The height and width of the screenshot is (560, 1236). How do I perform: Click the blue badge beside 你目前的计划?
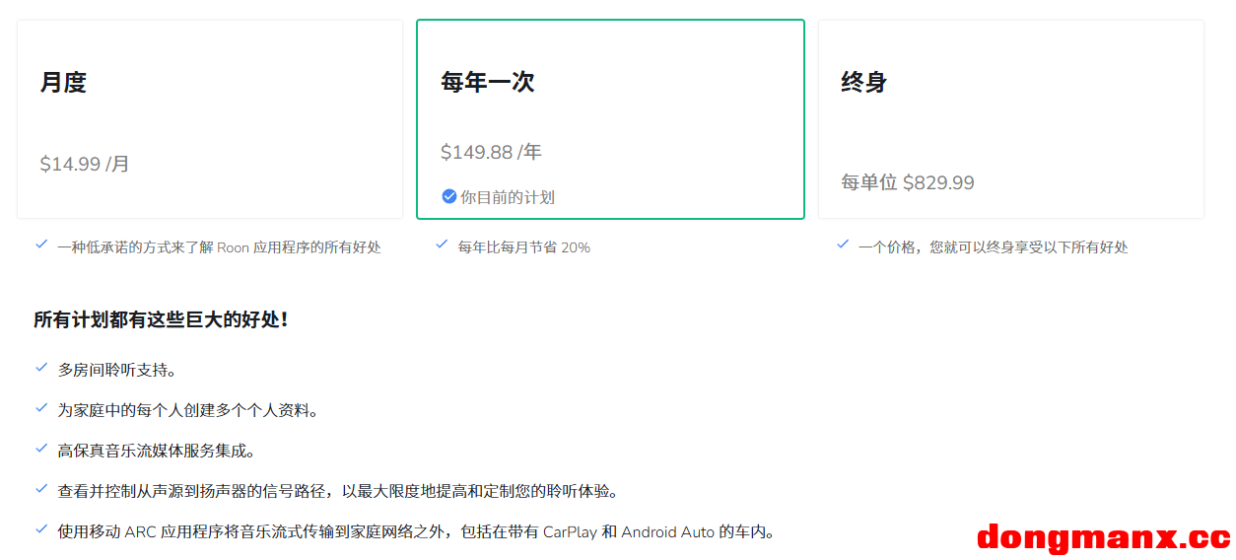coord(449,196)
